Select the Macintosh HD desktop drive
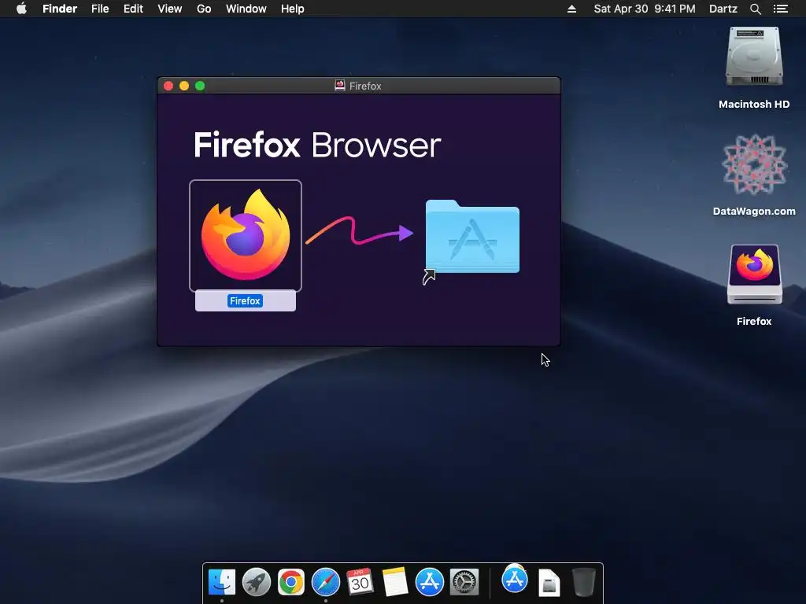 pos(754,57)
